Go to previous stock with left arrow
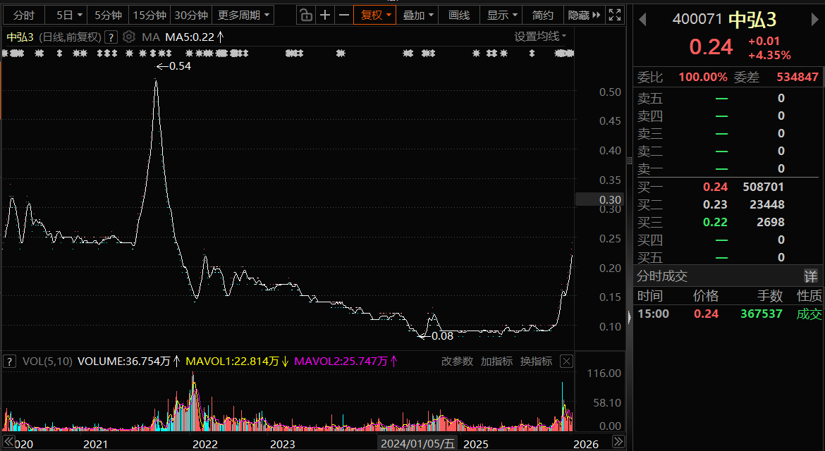The width and height of the screenshot is (825, 451). click(x=642, y=20)
